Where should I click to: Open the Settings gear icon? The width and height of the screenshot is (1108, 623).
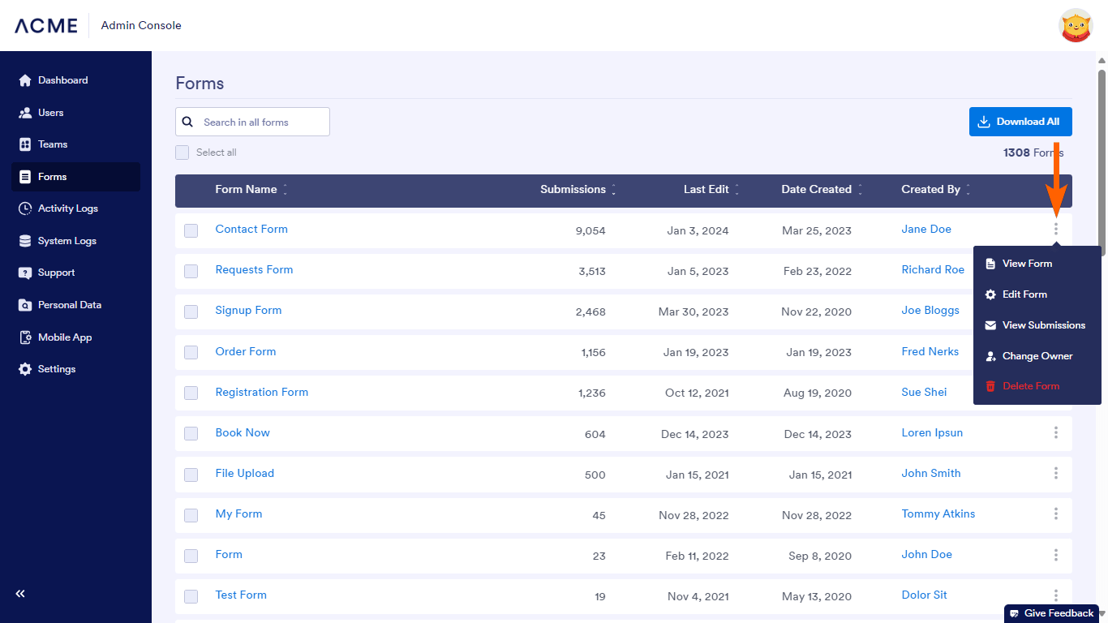[x=25, y=369]
